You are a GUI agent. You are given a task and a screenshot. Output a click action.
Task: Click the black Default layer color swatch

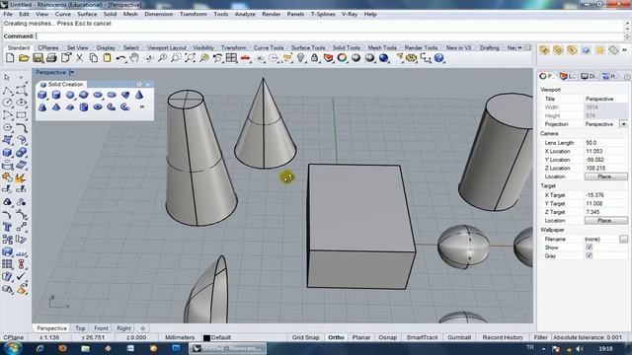tap(206, 337)
